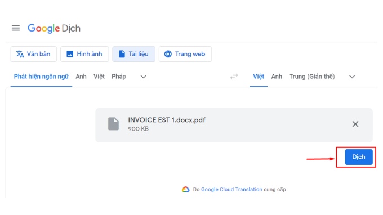Click the Google Dịch logo
Screen dimensions: 383x215
pyautogui.click(x=54, y=28)
